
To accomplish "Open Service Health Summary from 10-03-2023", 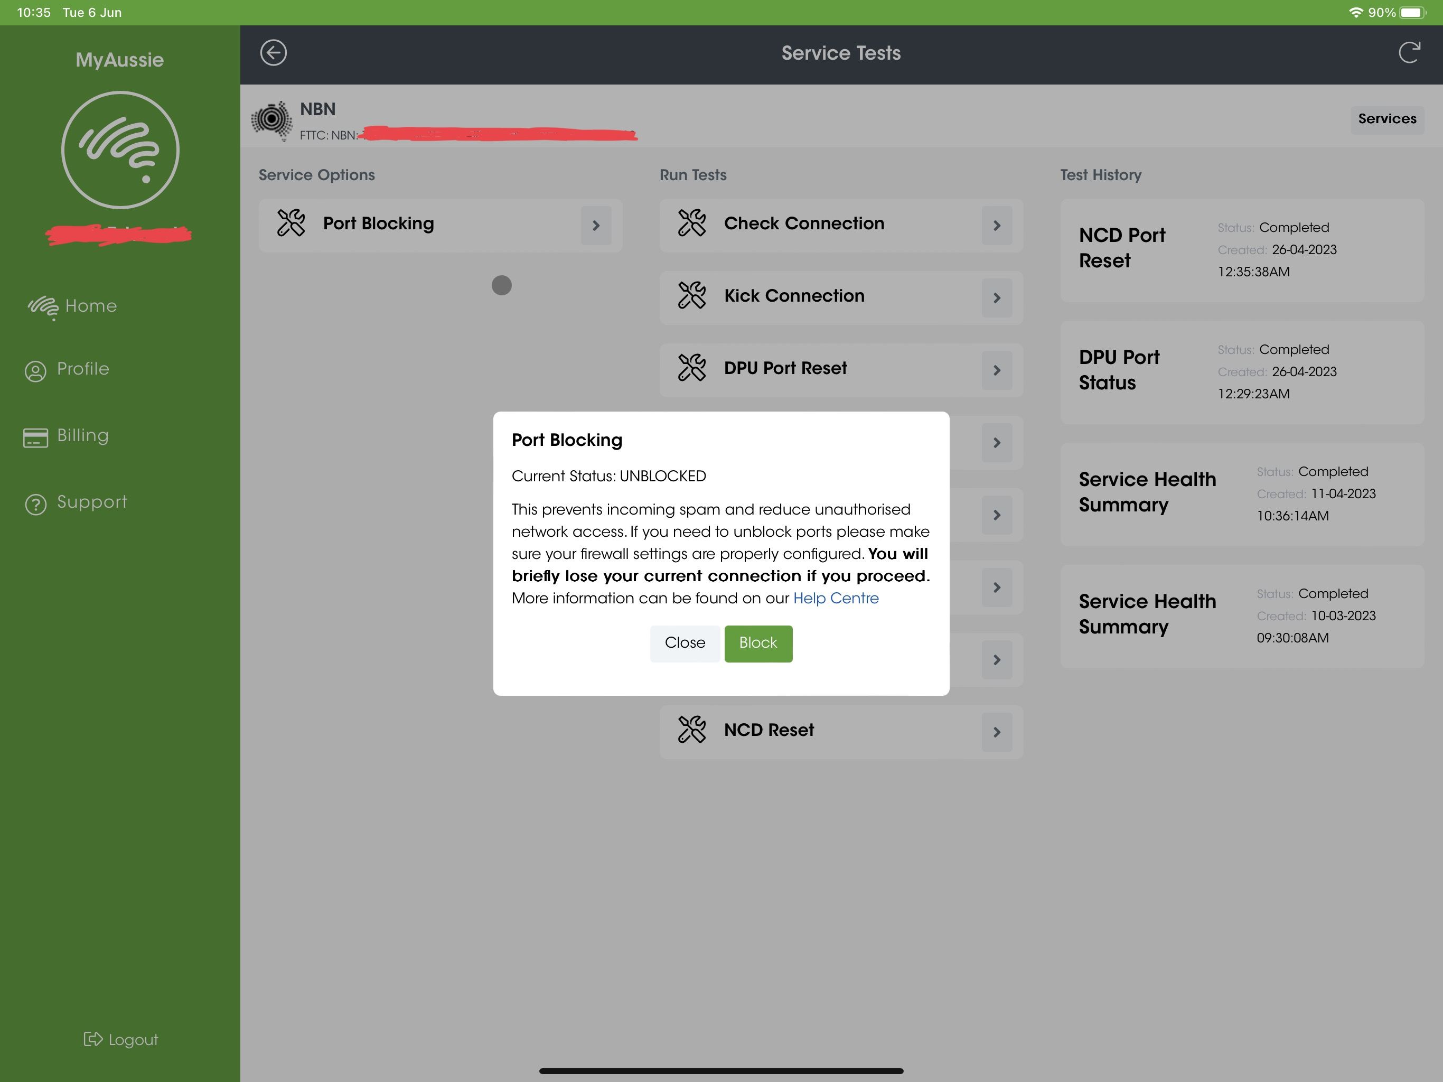I will [x=1242, y=616].
